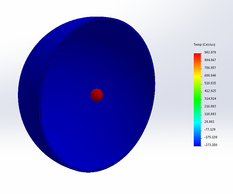Image resolution: width=233 pixels, height=194 pixels.
Task: Click the red sphere at disc center
Action: coord(96,94)
